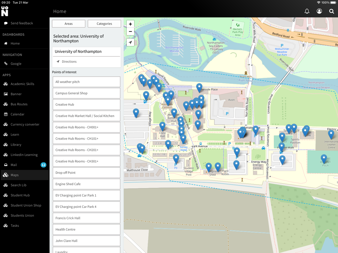Click the Categories button
Screen dimensions: 338x253
(104, 24)
